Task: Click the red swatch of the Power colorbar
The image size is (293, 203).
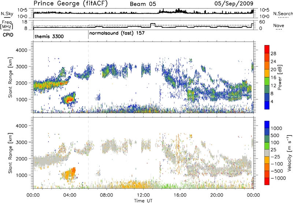Action: (x=267, y=49)
